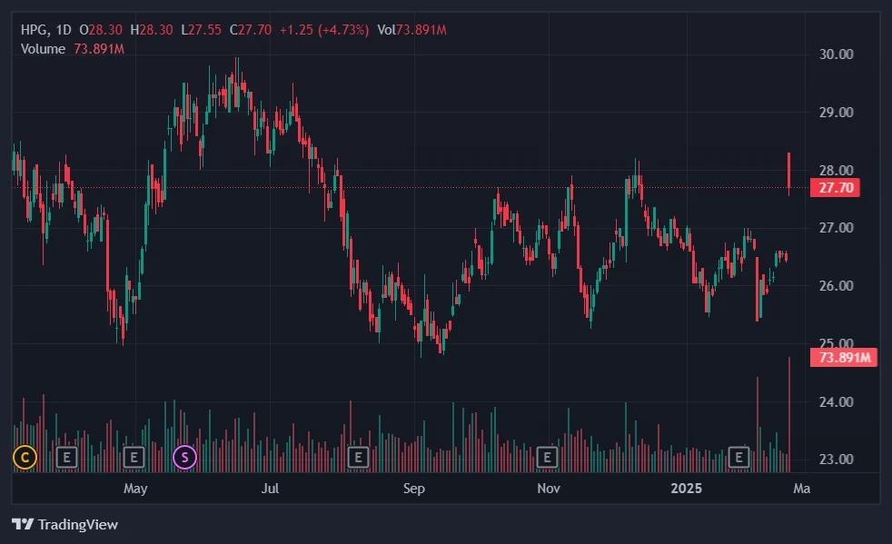The image size is (892, 544).
Task: Click the tallest volume bar at far right
Action: [x=789, y=415]
